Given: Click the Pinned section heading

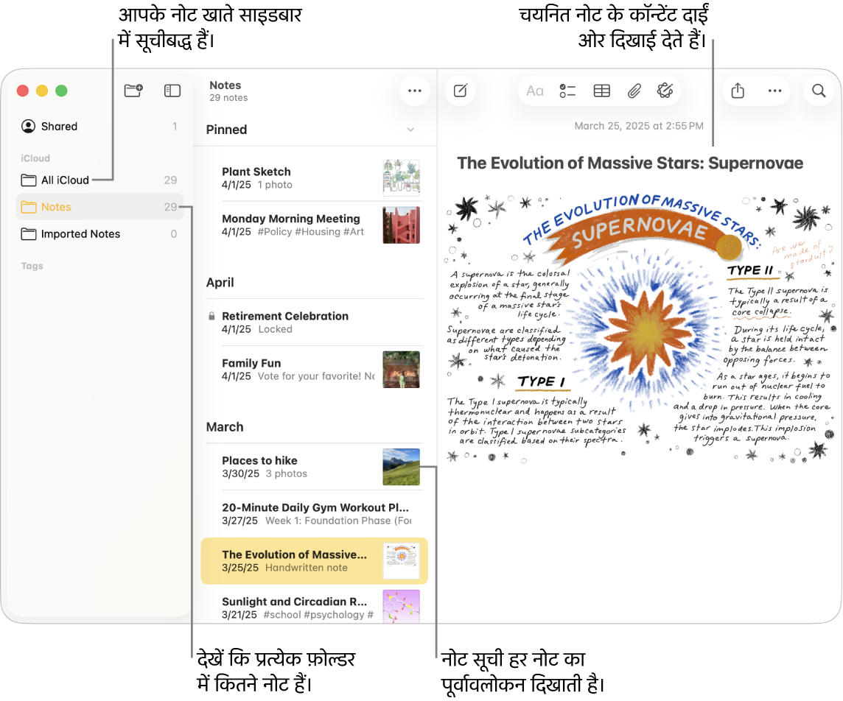Looking at the screenshot, I should click(226, 130).
